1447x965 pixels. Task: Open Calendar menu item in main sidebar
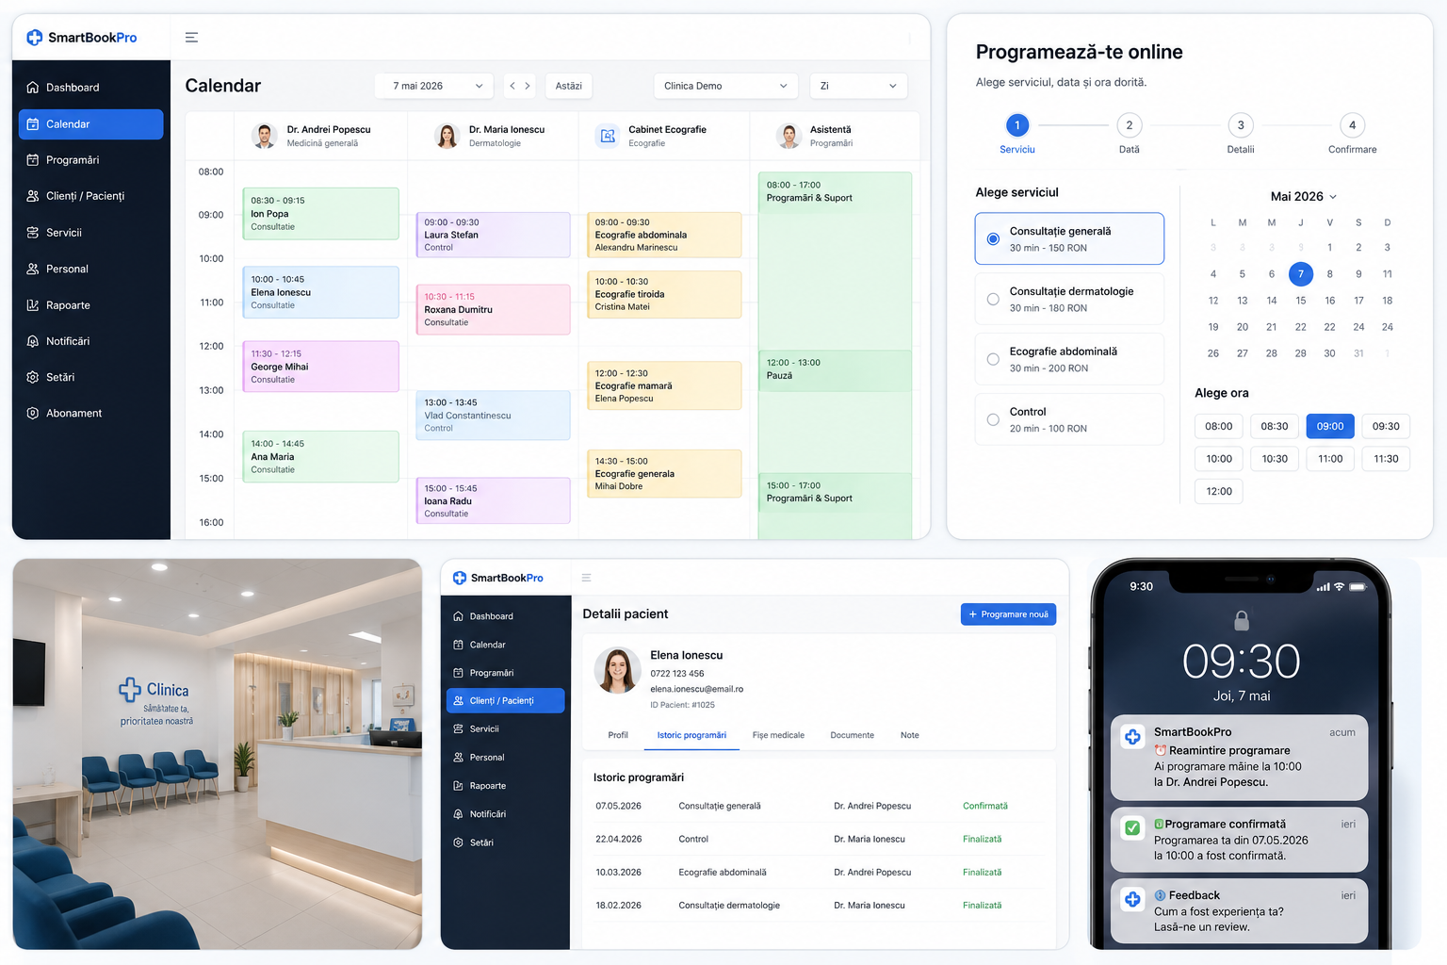[x=90, y=124]
